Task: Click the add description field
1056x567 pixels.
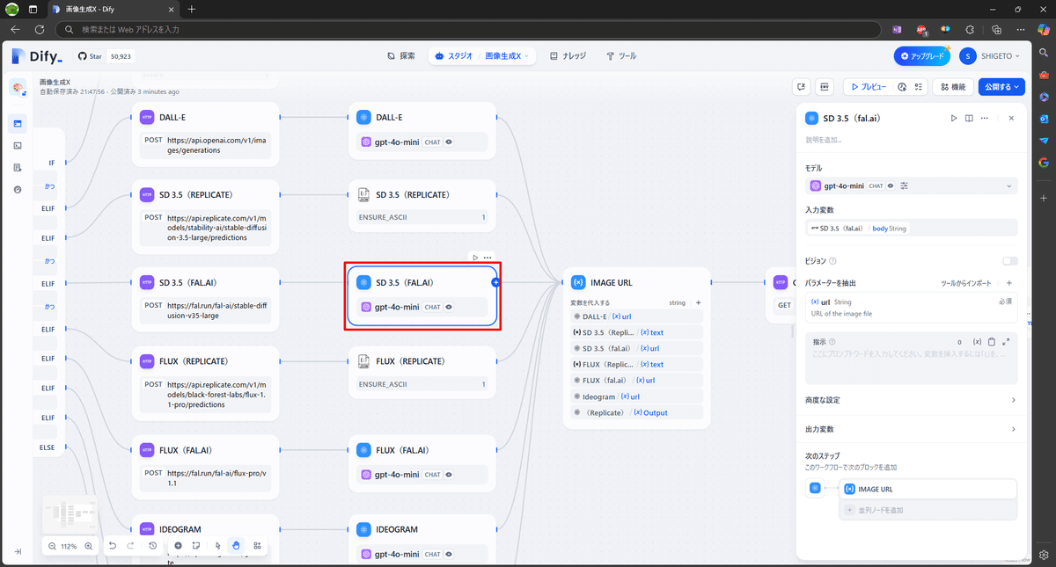Action: pyautogui.click(x=823, y=140)
